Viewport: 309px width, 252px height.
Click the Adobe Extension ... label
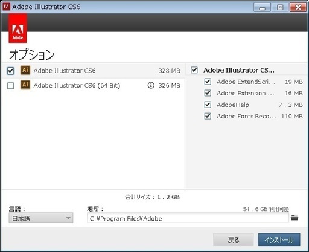[246, 93]
